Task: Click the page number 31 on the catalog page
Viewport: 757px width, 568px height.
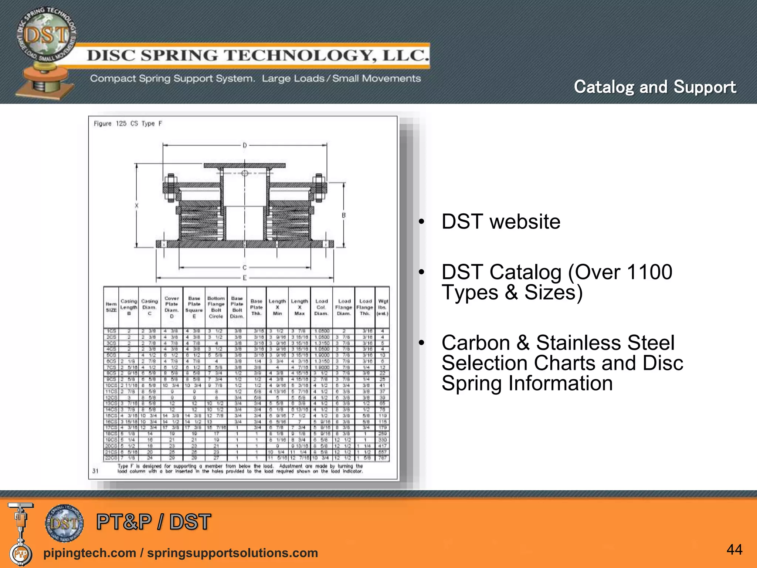Action: 95,471
